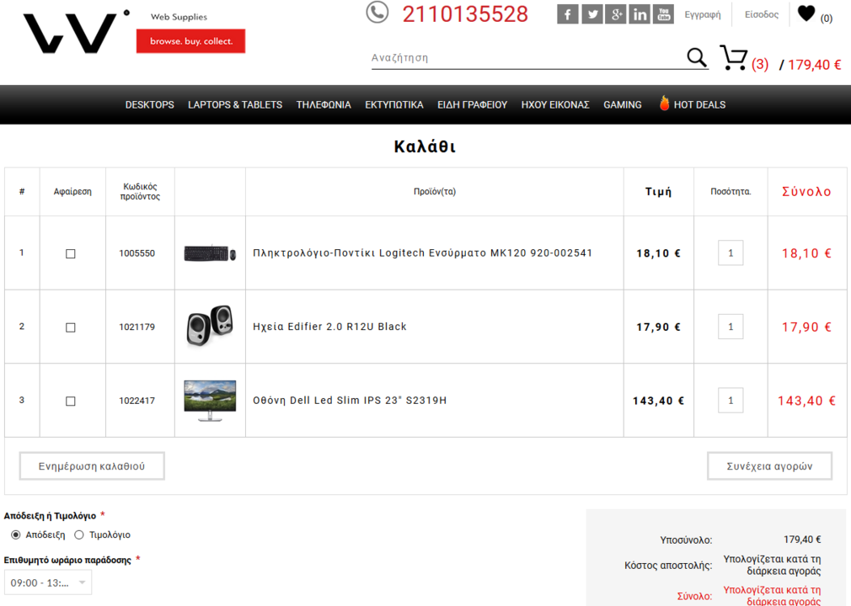Screen dimensions: 851x606
Task: Tick remove checkbox for Edifier speakers row
Action: [x=71, y=327]
